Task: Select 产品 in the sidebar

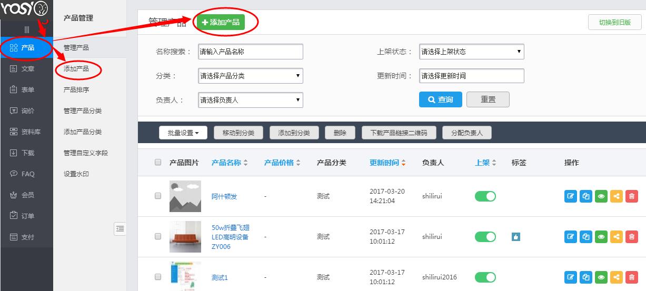Action: (26, 48)
